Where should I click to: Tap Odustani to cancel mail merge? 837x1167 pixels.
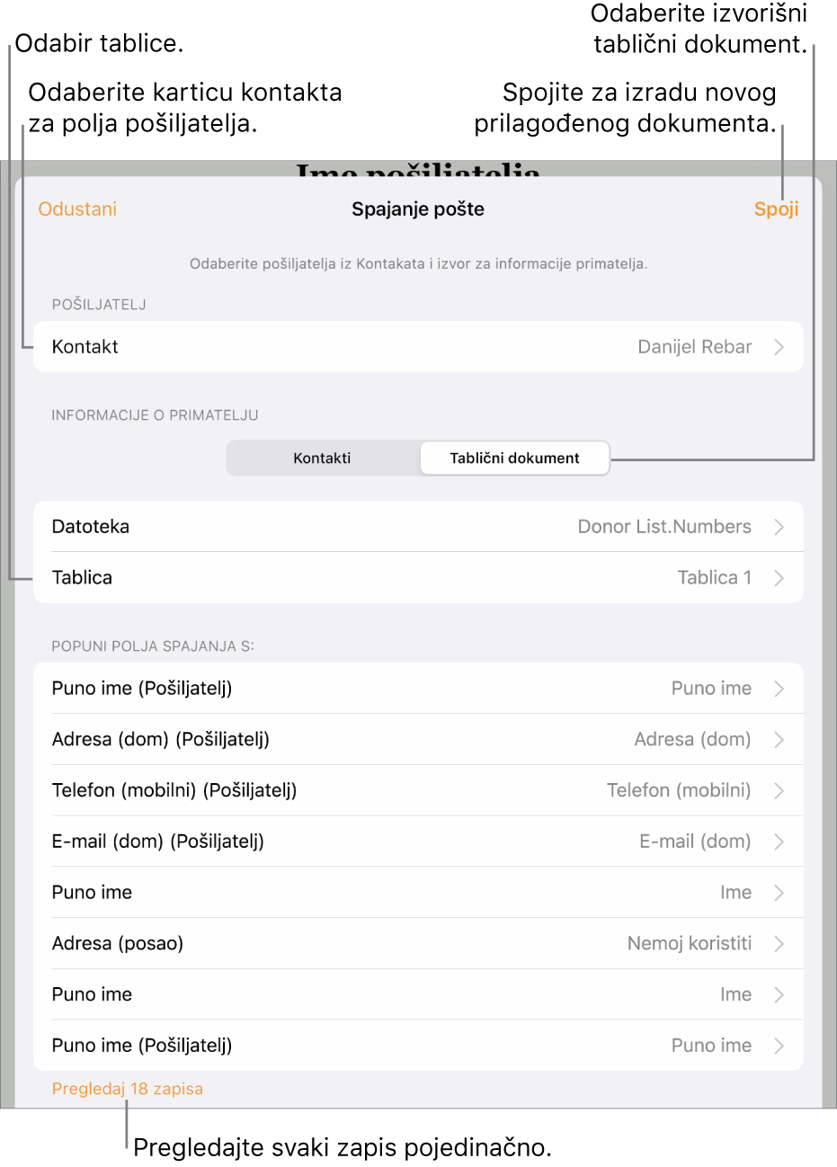tap(77, 209)
